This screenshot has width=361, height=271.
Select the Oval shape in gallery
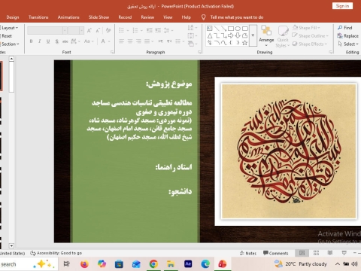coord(238,29)
